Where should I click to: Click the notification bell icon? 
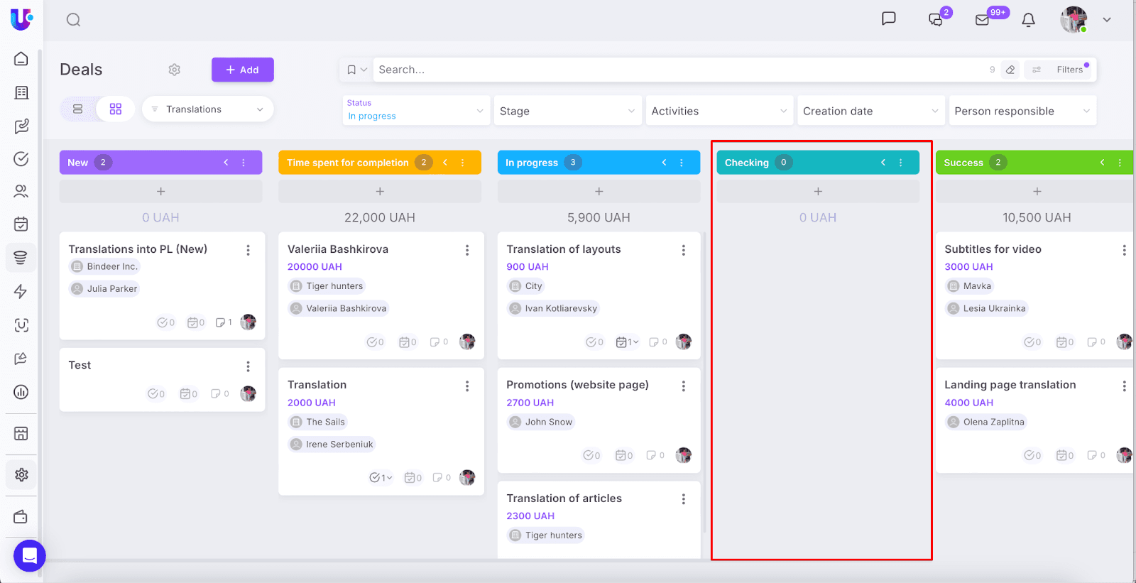pyautogui.click(x=1028, y=20)
